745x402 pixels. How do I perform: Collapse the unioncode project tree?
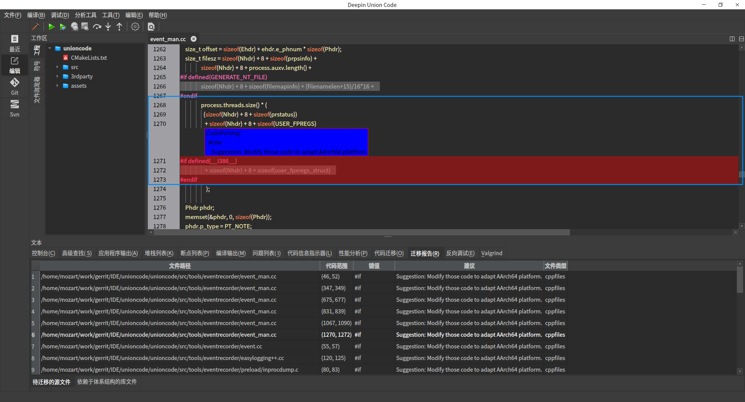click(50, 49)
